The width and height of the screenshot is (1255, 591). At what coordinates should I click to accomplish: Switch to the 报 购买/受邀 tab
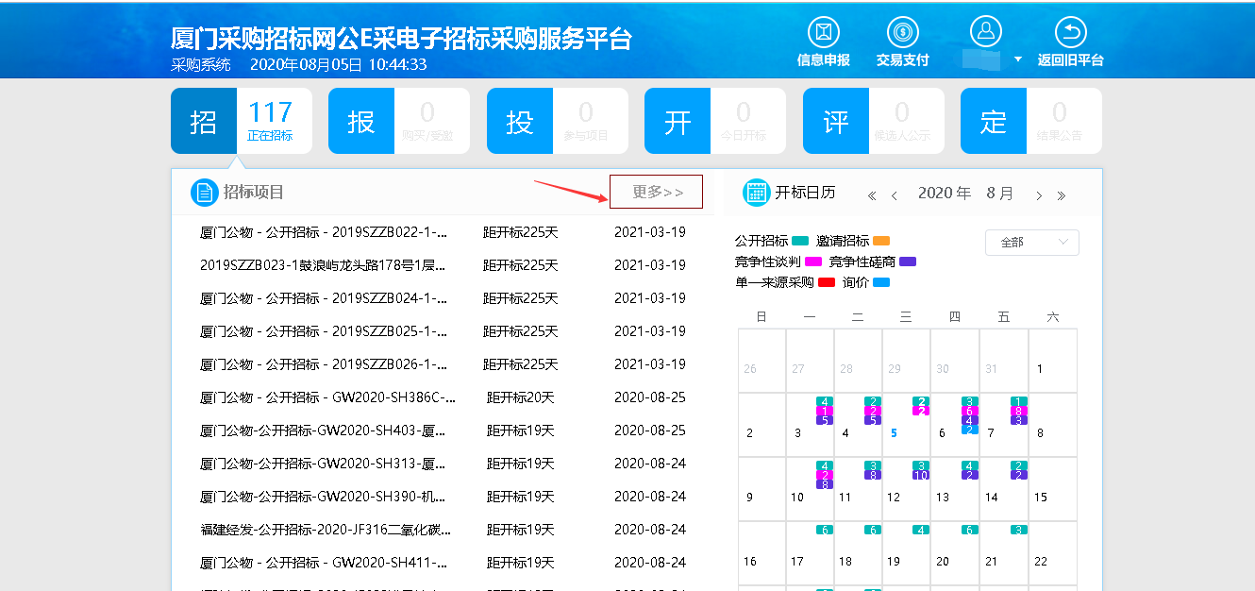click(399, 121)
